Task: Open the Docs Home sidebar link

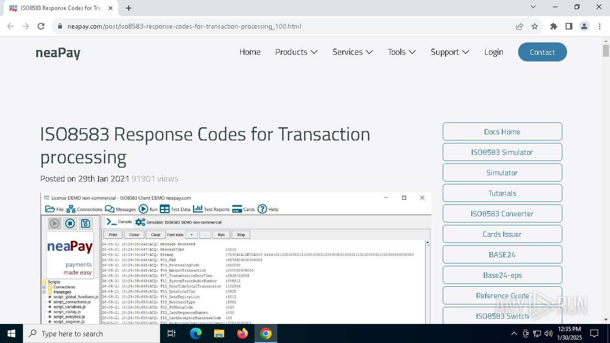Action: click(502, 131)
